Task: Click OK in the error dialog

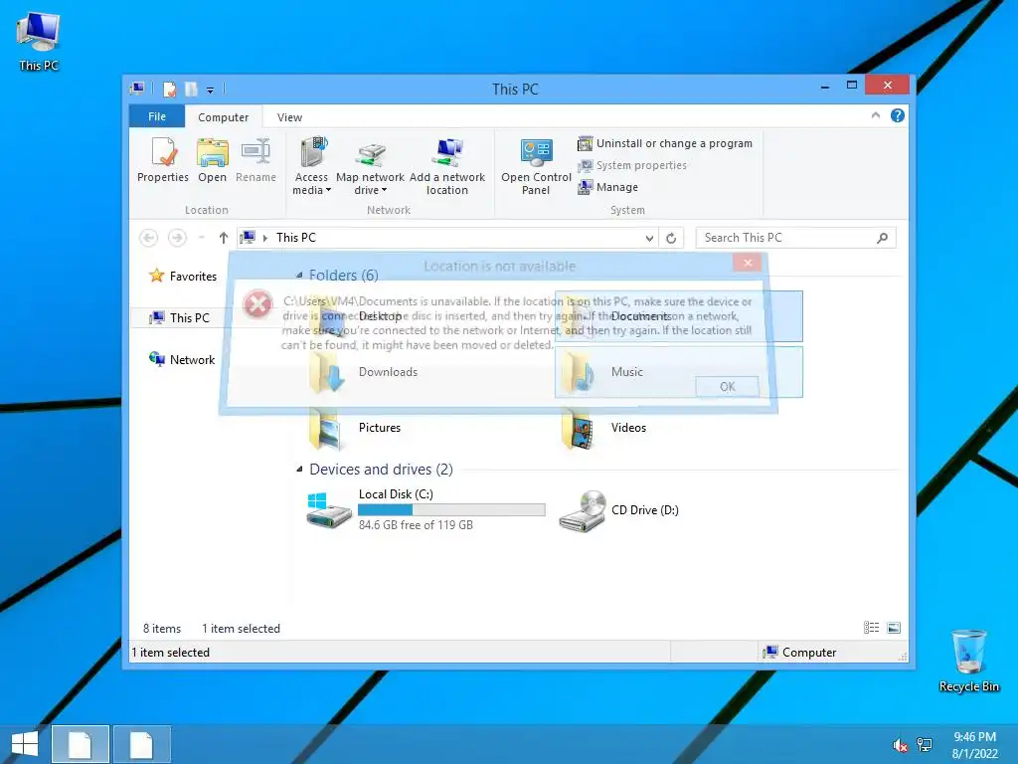Action: pyautogui.click(x=727, y=387)
